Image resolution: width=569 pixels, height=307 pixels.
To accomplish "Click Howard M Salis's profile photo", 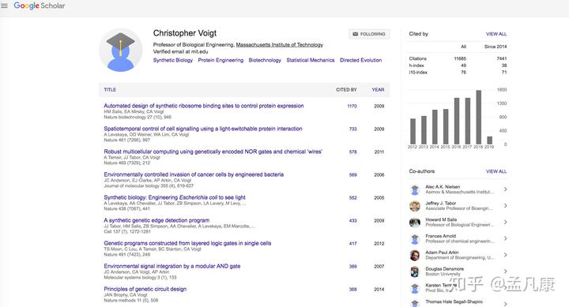I will pyautogui.click(x=415, y=223).
